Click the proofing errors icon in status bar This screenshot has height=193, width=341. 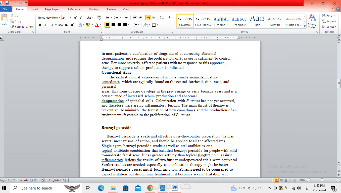click(43, 180)
